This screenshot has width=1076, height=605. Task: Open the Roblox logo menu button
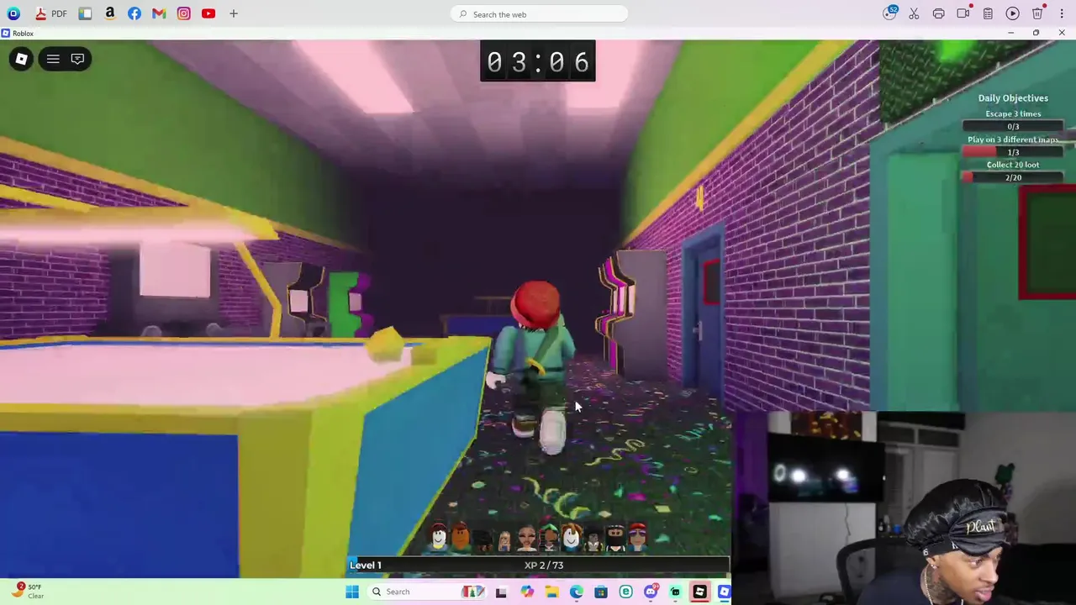[x=22, y=59]
